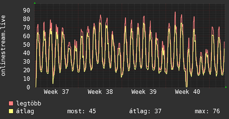Click the 50 y-axis tick label
The width and height of the screenshot is (229, 119).
coord(27,45)
